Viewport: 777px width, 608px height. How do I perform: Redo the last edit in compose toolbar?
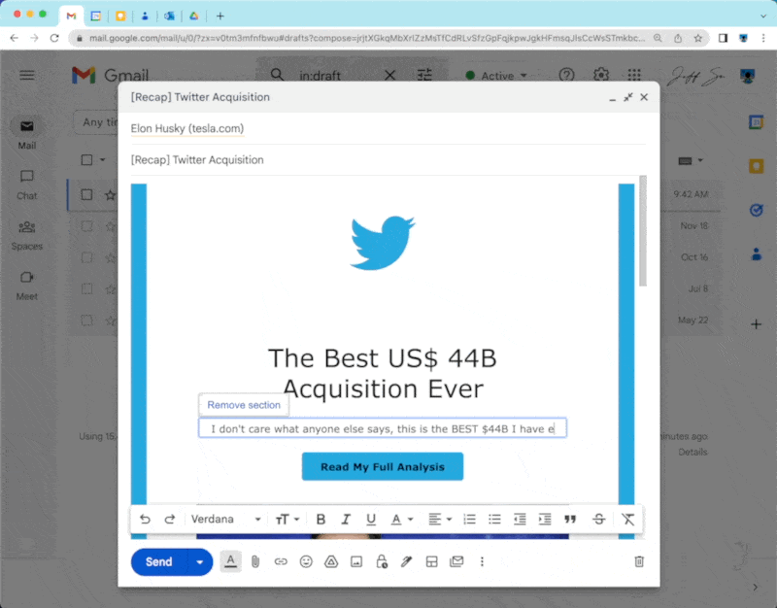coord(170,519)
